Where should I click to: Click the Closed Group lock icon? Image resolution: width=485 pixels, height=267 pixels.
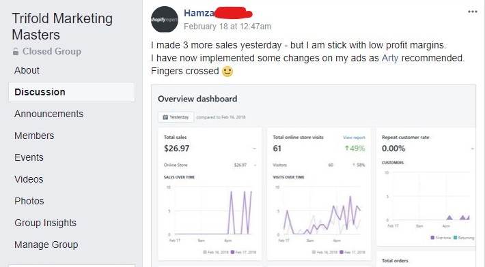click(16, 52)
